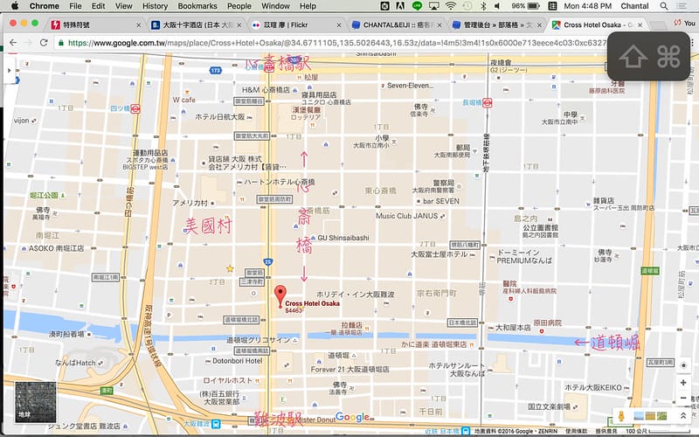The width and height of the screenshot is (699, 437).
Task: Zoom in with the map plus button
Action: tap(683, 383)
